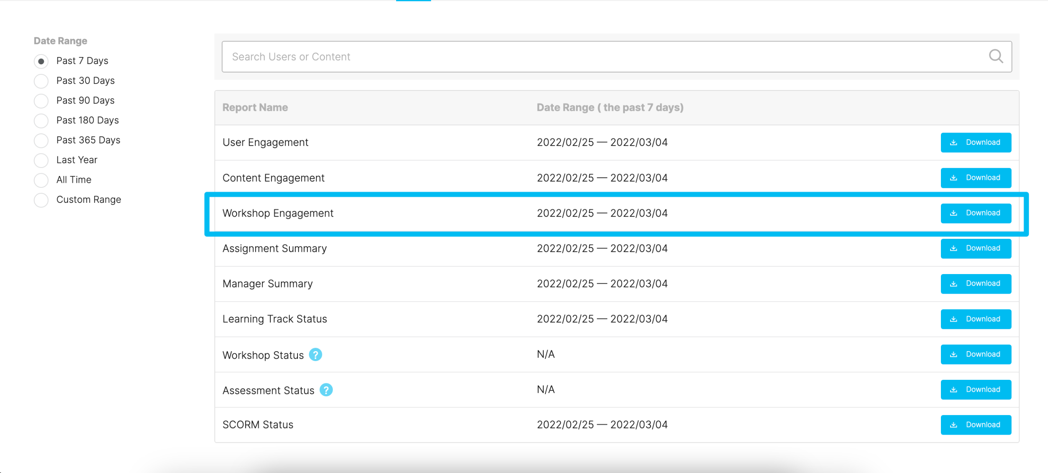This screenshot has width=1048, height=473.
Task: Click the SCORM Status date range value
Action: pyautogui.click(x=602, y=425)
